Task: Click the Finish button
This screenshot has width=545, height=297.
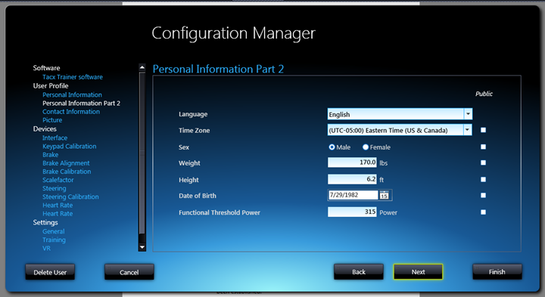Action: pos(497,271)
